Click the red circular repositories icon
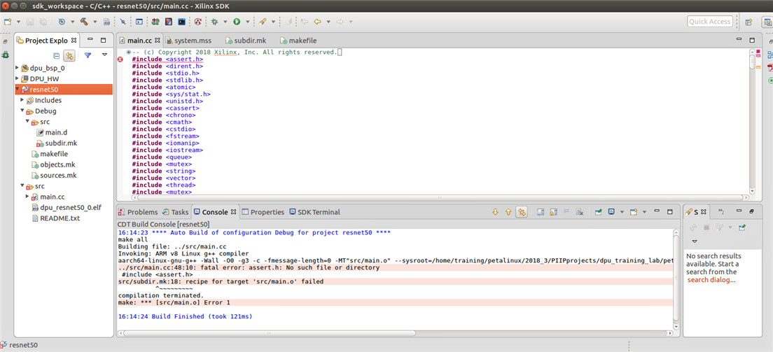Viewport: 773px width, 352px height. pyautogui.click(x=197, y=22)
